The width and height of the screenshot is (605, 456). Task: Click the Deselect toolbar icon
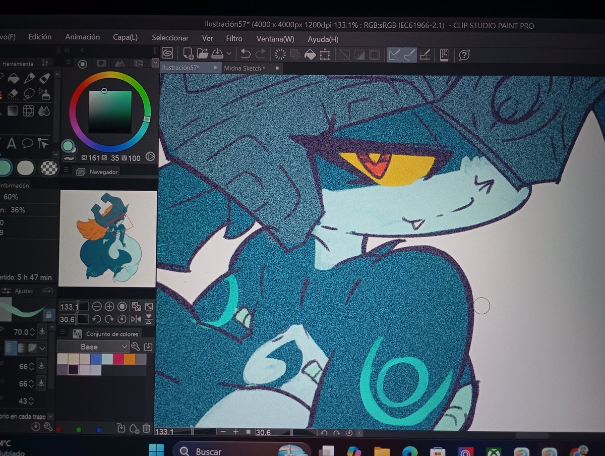345,54
